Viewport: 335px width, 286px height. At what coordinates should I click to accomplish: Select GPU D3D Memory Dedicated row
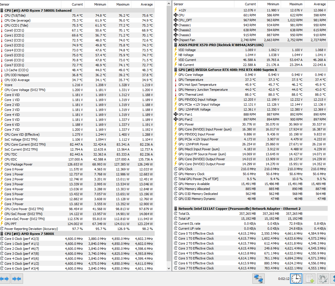tap(250, 194)
